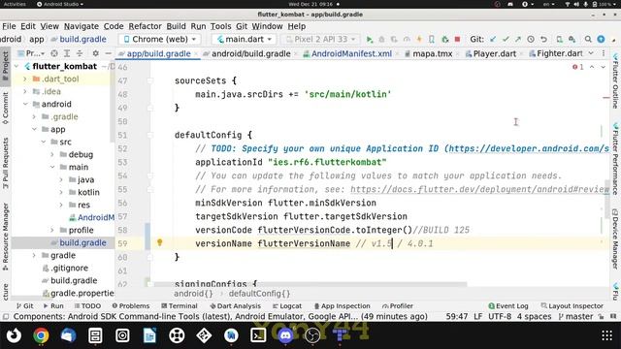This screenshot has width=621, height=349.
Task: Click the master git branch widget
Action: (x=575, y=317)
